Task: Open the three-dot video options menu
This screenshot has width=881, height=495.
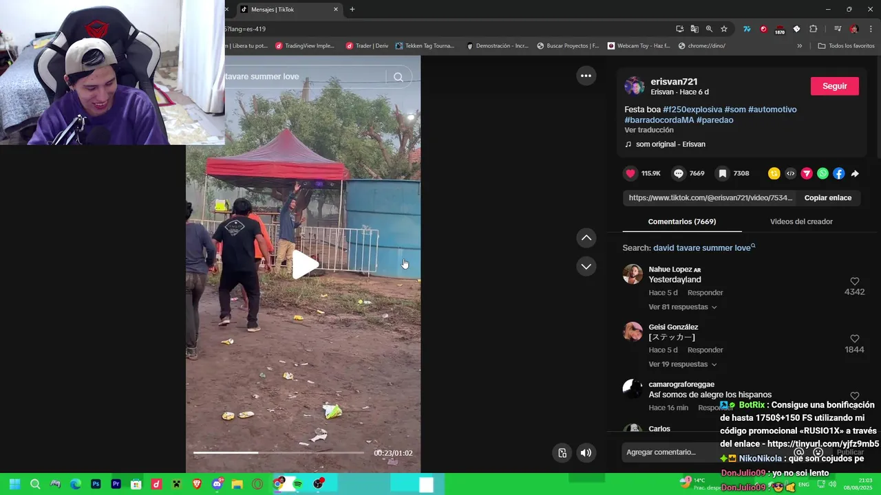Action: click(586, 76)
